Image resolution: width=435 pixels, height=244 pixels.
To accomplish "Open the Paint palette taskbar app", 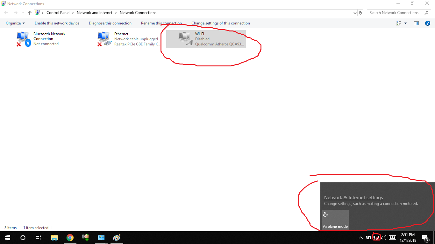I will (x=117, y=238).
